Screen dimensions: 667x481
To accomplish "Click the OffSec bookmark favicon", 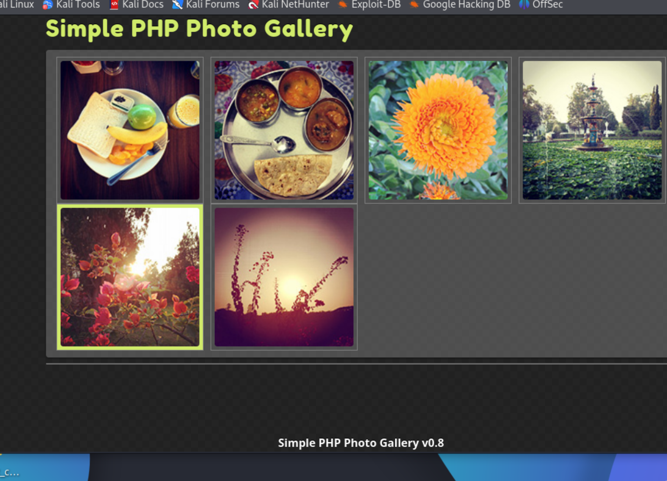I will point(524,5).
